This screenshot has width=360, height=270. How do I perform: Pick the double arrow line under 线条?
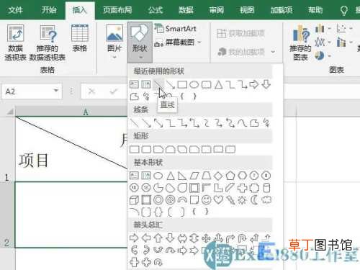pos(158,123)
